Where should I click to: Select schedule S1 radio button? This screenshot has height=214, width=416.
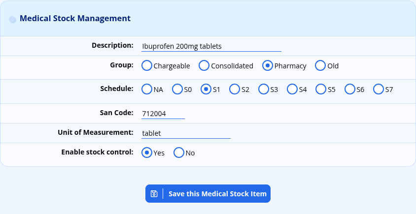(x=206, y=89)
